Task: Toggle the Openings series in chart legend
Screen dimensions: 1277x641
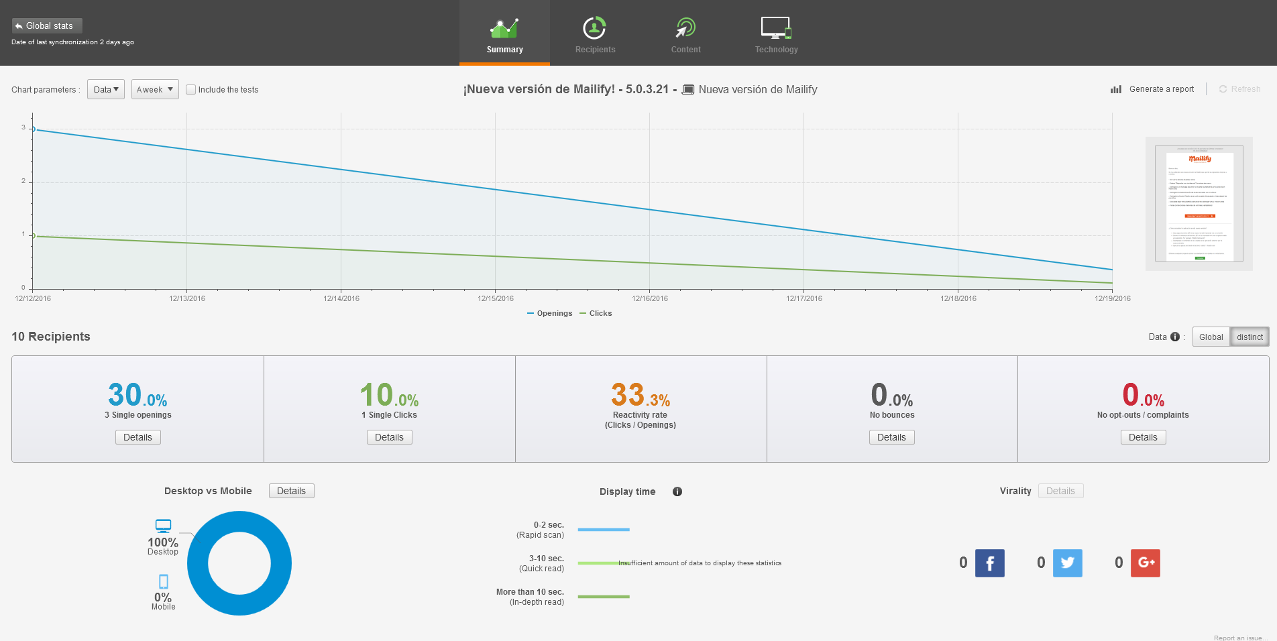Action: pyautogui.click(x=550, y=313)
